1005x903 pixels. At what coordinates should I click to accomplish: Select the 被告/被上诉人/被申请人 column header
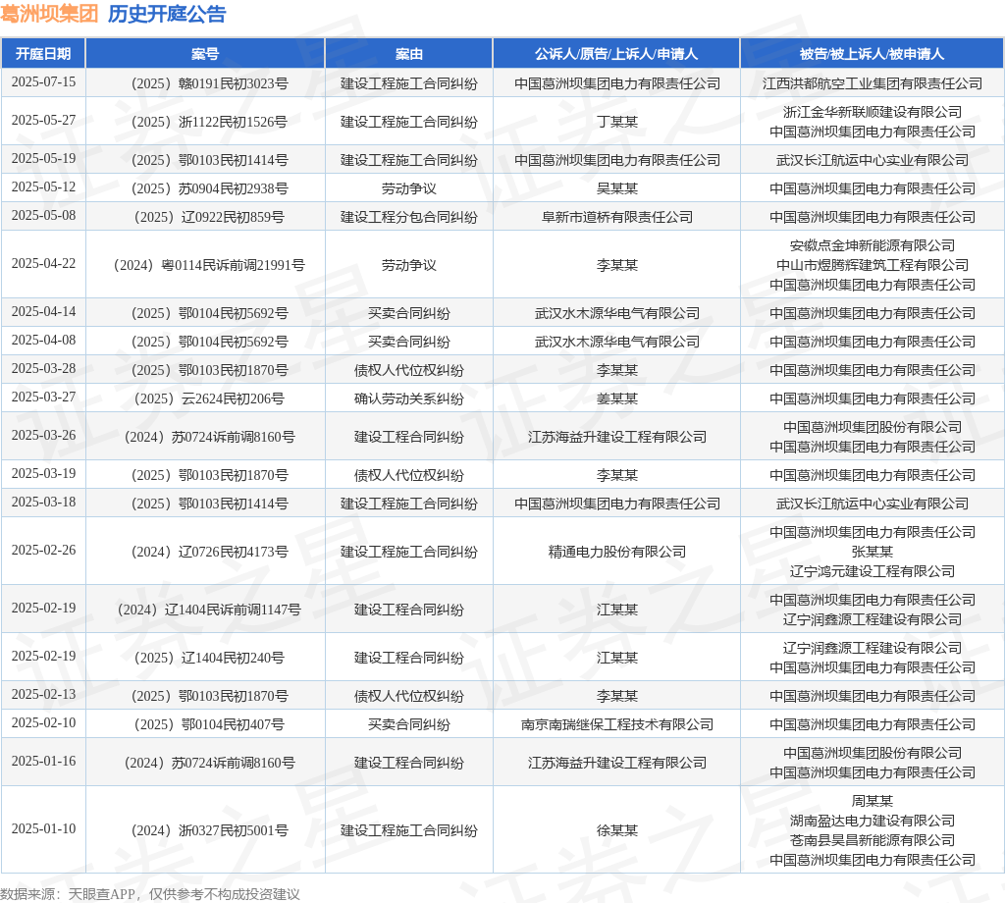pos(872,54)
